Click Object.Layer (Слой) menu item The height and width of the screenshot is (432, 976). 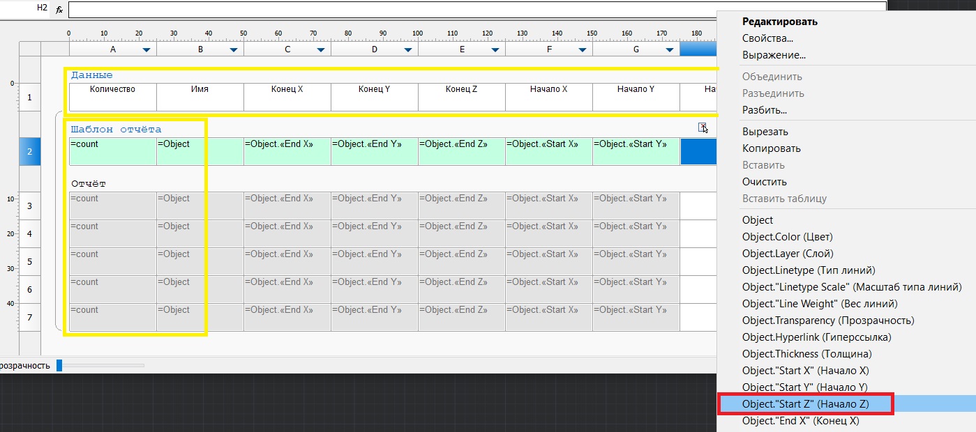tap(788, 254)
